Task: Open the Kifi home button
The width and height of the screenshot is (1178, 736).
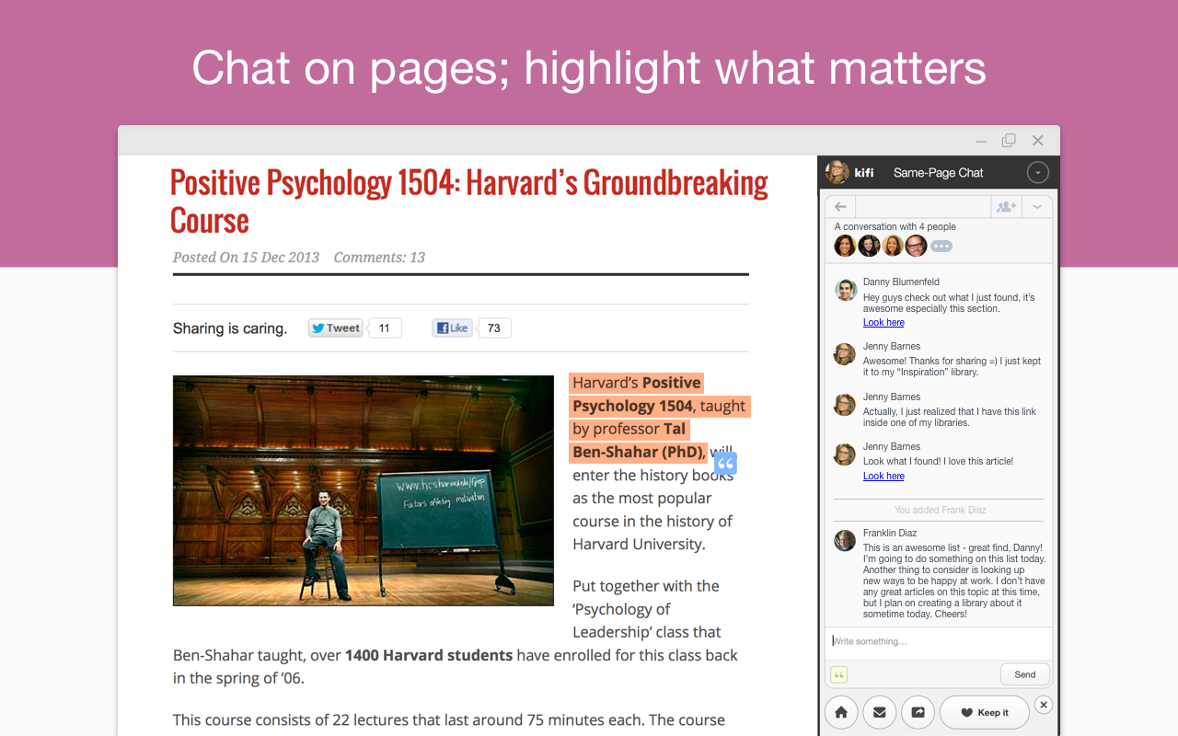Action: (x=840, y=712)
